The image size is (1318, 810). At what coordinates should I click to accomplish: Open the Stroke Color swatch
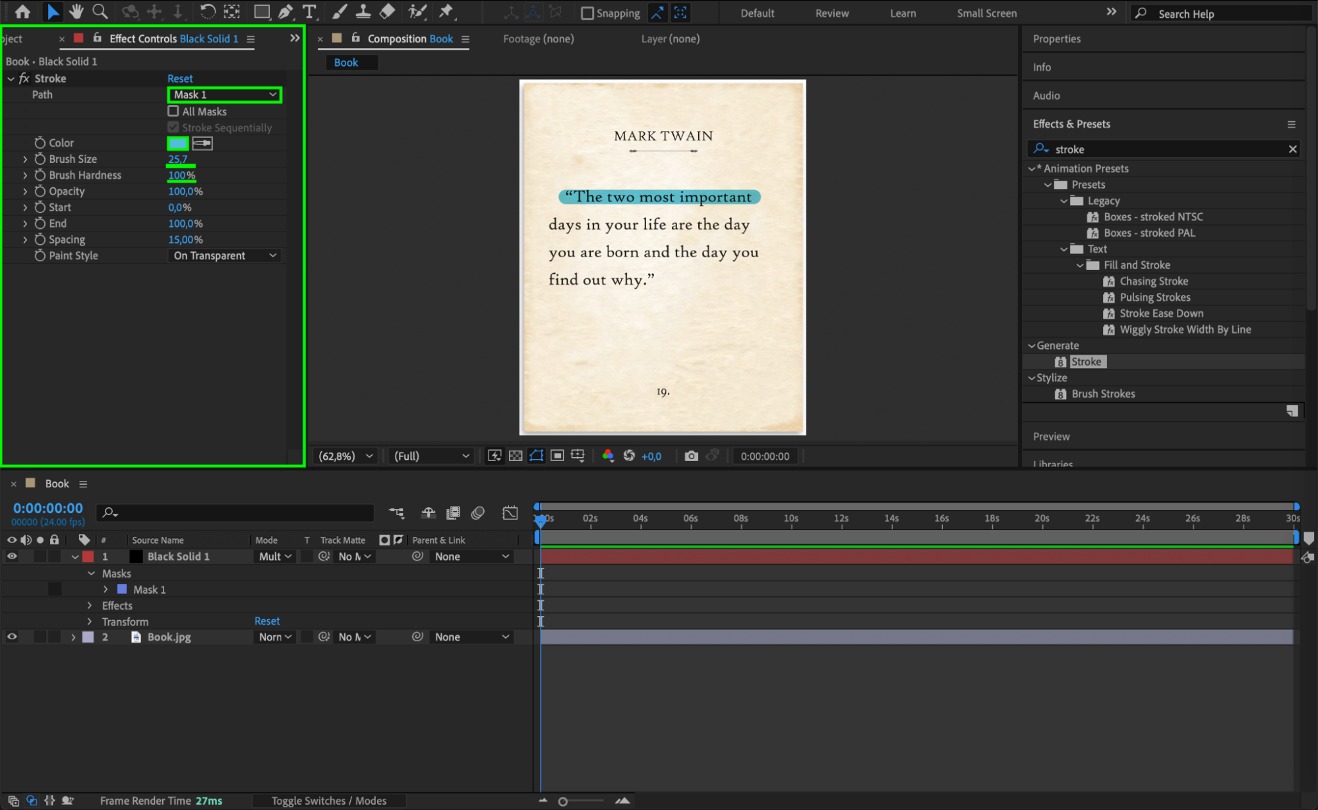pyautogui.click(x=178, y=143)
